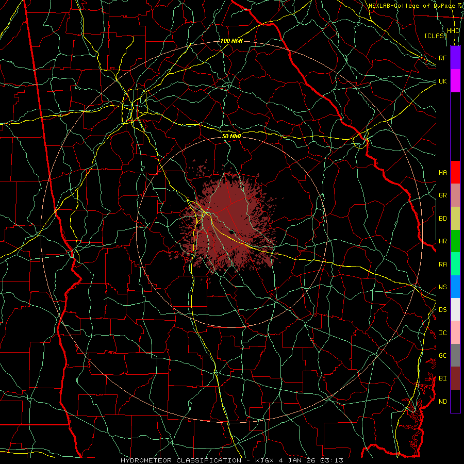
Task: Click the RA legend label
Action: [x=442, y=264]
